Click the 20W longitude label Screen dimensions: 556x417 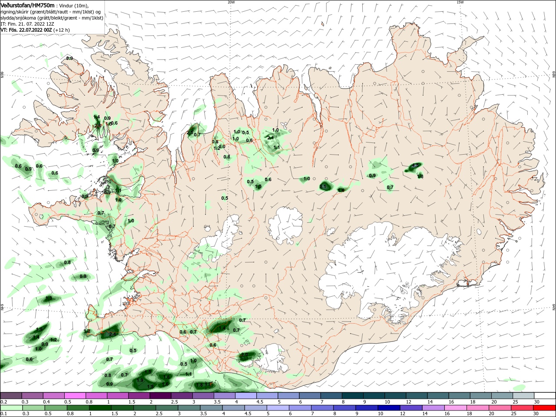231,2
